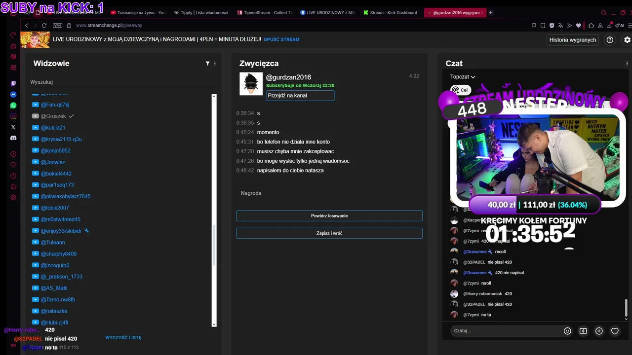Select viewer @kulcia21
This screenshot has width=632, height=355.
48,128
